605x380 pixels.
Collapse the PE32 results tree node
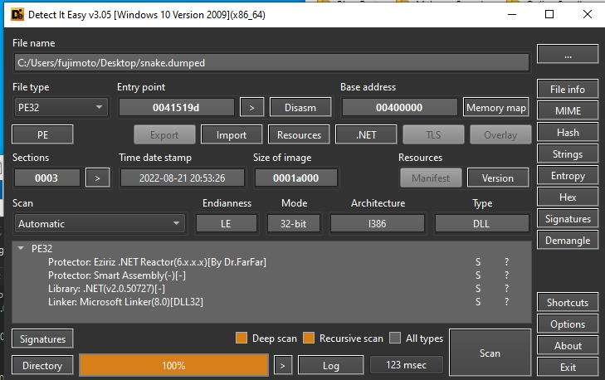[20, 248]
